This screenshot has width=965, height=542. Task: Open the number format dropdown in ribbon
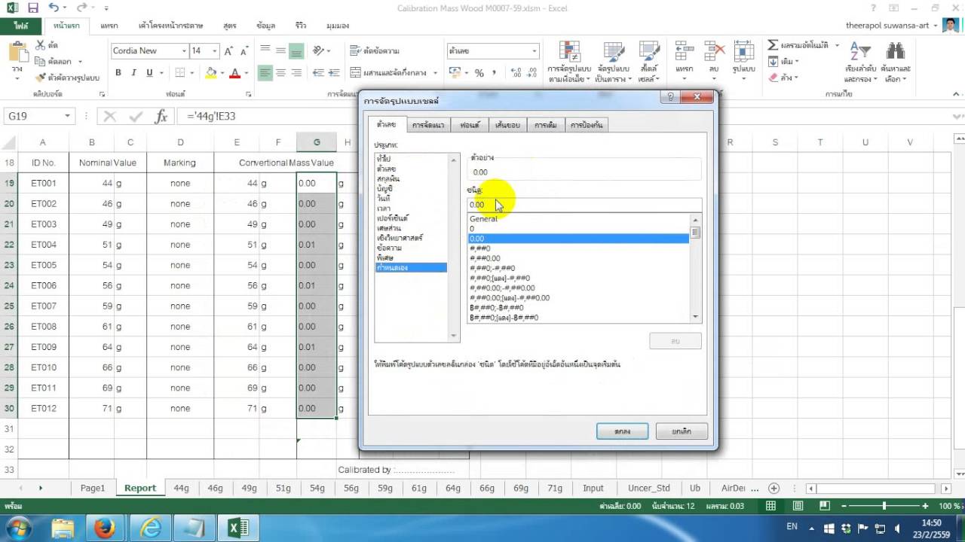[x=535, y=50]
